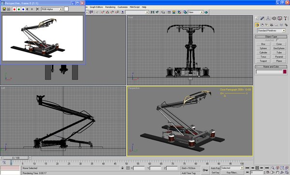
Task: Toggle the blue channel display
Action: 23,9
